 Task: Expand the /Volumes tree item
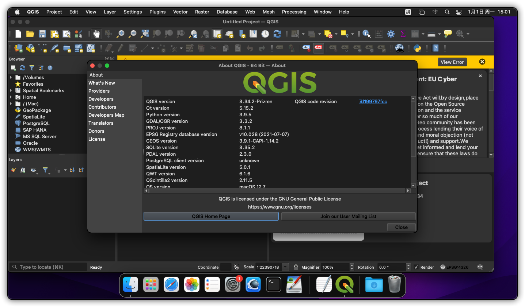click(x=11, y=78)
